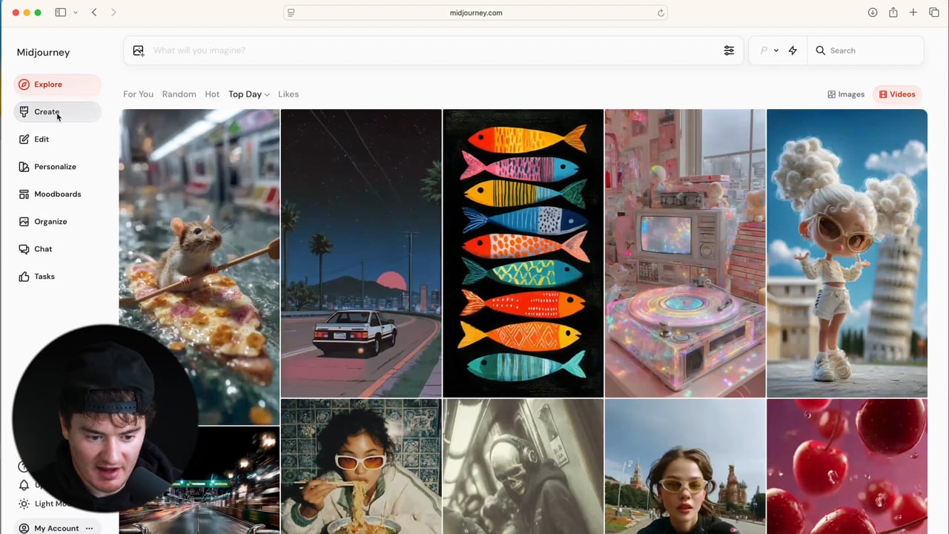Select the Random tab

tap(179, 94)
